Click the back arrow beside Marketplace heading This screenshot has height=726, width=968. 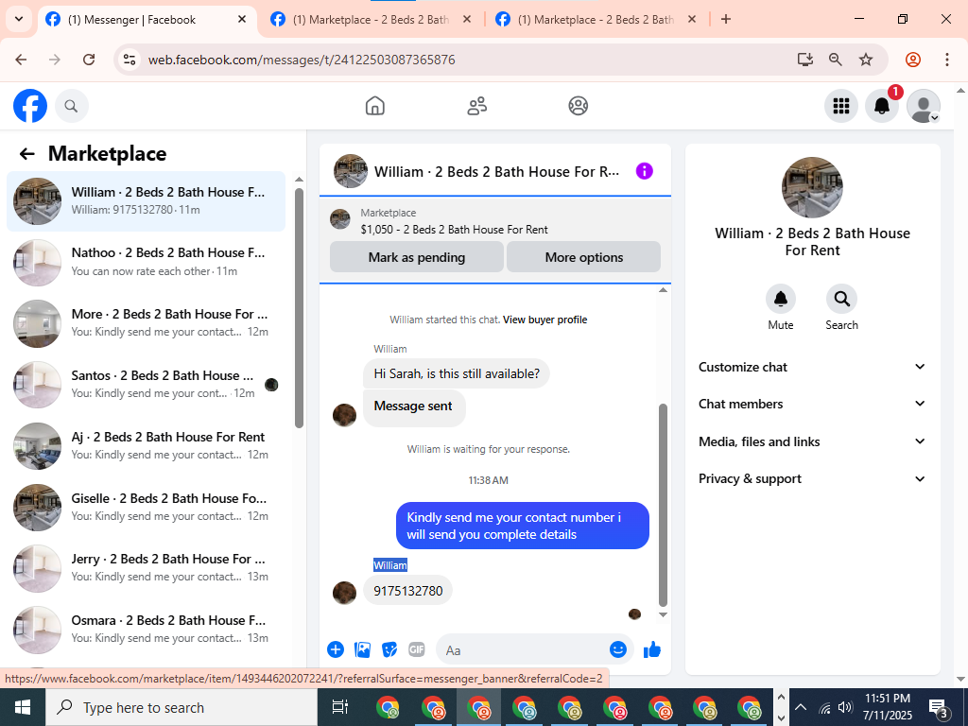point(27,154)
